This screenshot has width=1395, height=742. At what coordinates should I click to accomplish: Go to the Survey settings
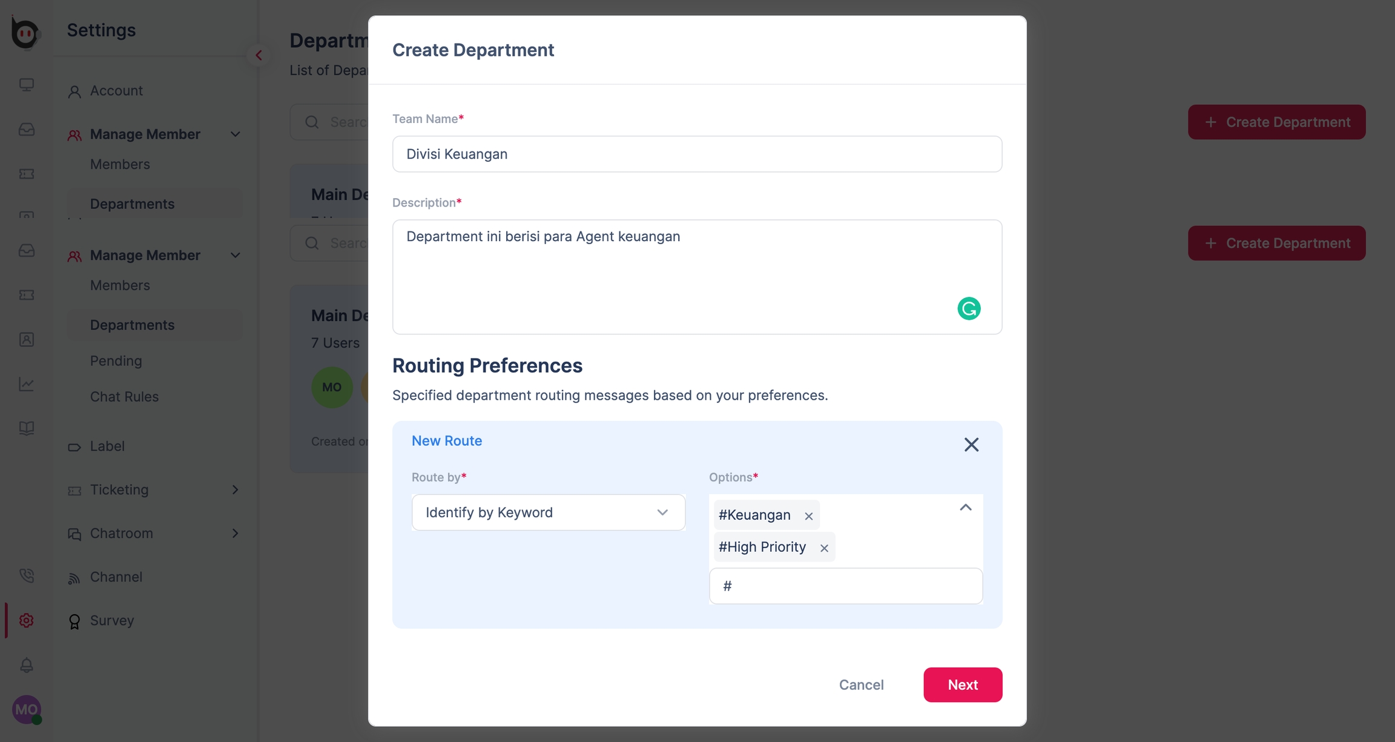click(112, 620)
